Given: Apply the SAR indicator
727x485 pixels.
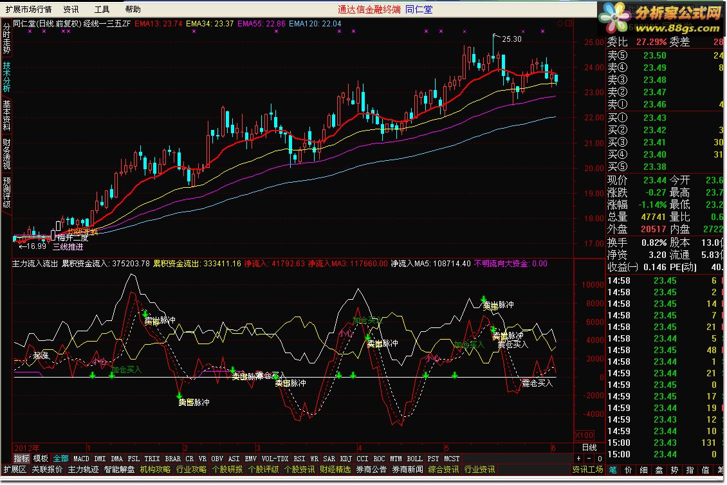Looking at the screenshot, I should pyautogui.click(x=329, y=459).
